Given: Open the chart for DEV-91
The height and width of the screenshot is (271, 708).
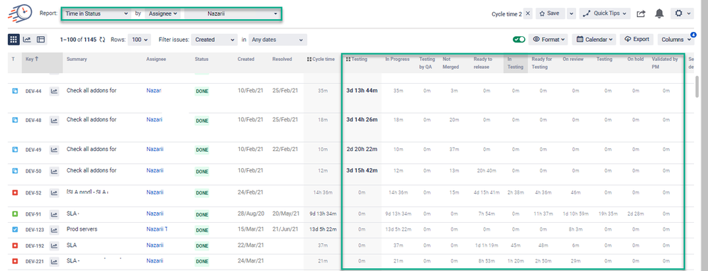Looking at the screenshot, I should (x=54, y=214).
